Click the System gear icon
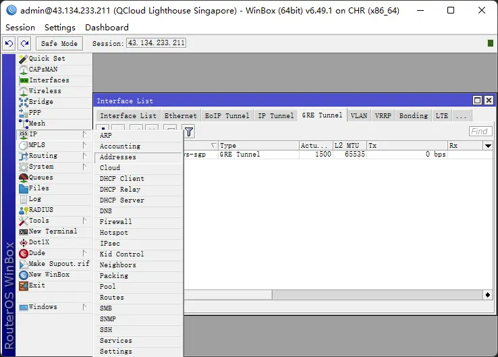 (x=24, y=167)
